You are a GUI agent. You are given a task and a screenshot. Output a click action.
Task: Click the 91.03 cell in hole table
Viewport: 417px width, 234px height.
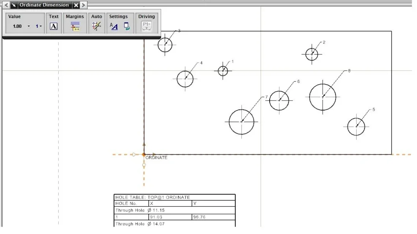(x=170, y=217)
